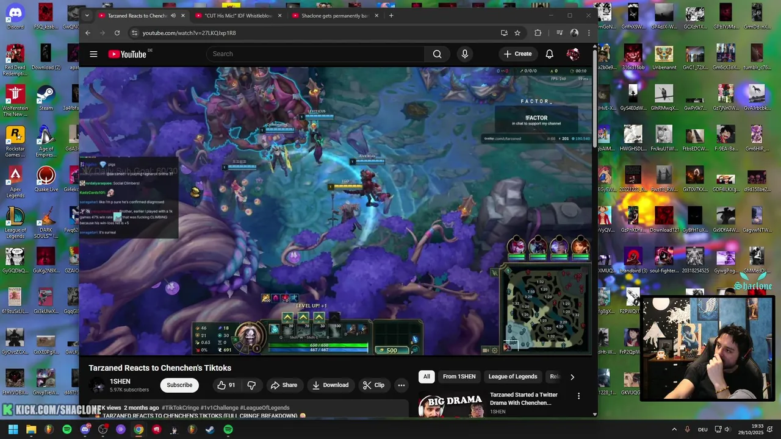The width and height of the screenshot is (781, 439).
Task: Open the YouTube guide hamburger menu
Action: [x=93, y=54]
